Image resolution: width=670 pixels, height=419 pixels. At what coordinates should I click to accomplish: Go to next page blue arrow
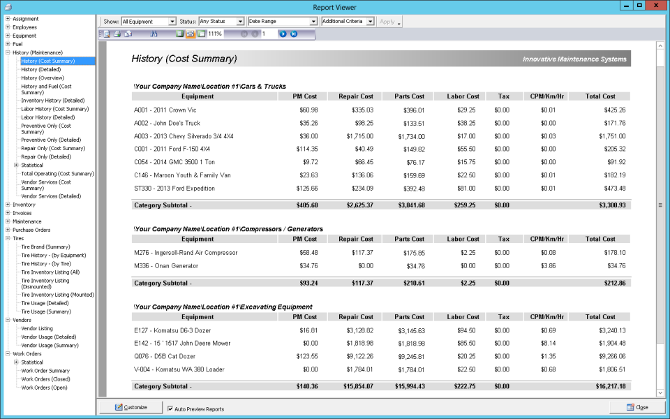[x=283, y=34]
